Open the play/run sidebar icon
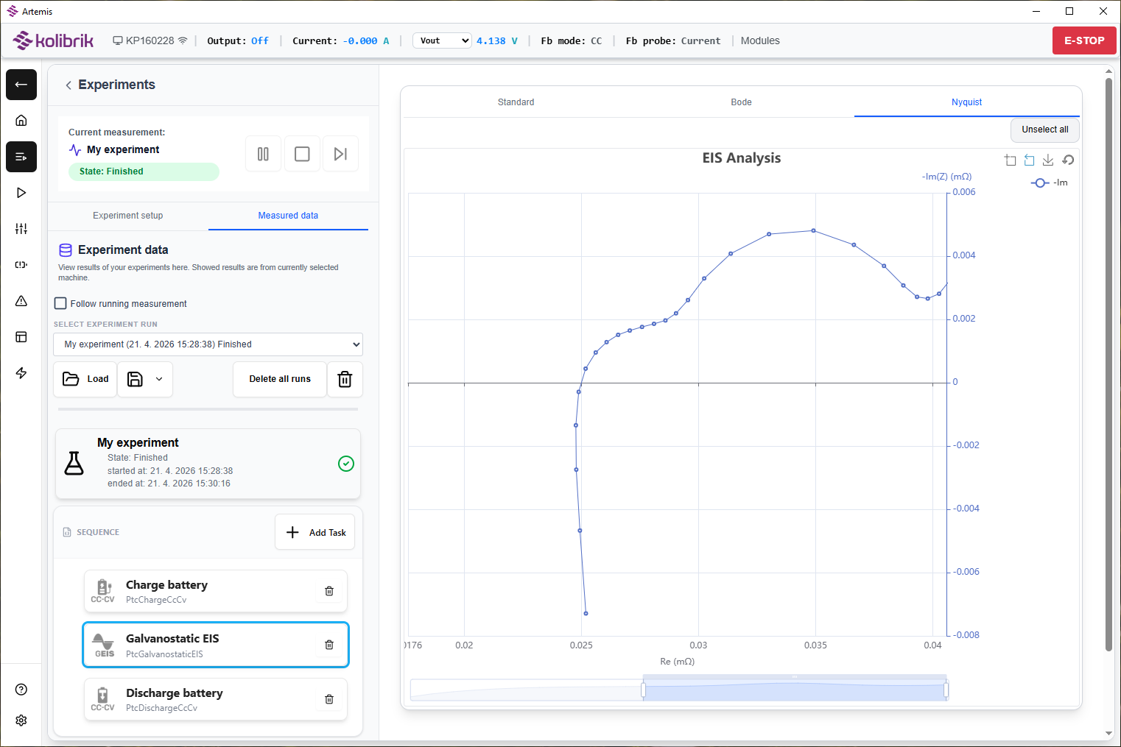Viewport: 1121px width, 747px height. (21, 193)
